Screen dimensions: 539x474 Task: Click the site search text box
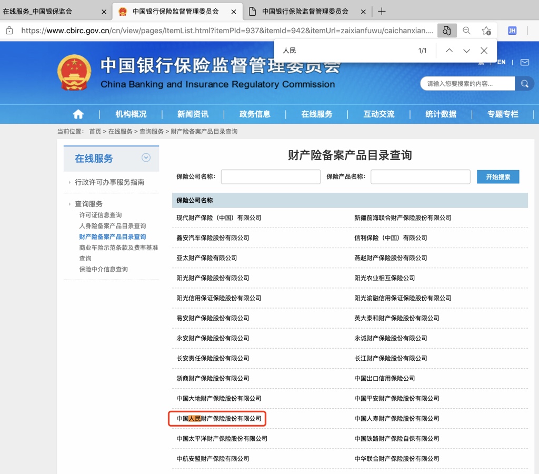click(x=467, y=84)
